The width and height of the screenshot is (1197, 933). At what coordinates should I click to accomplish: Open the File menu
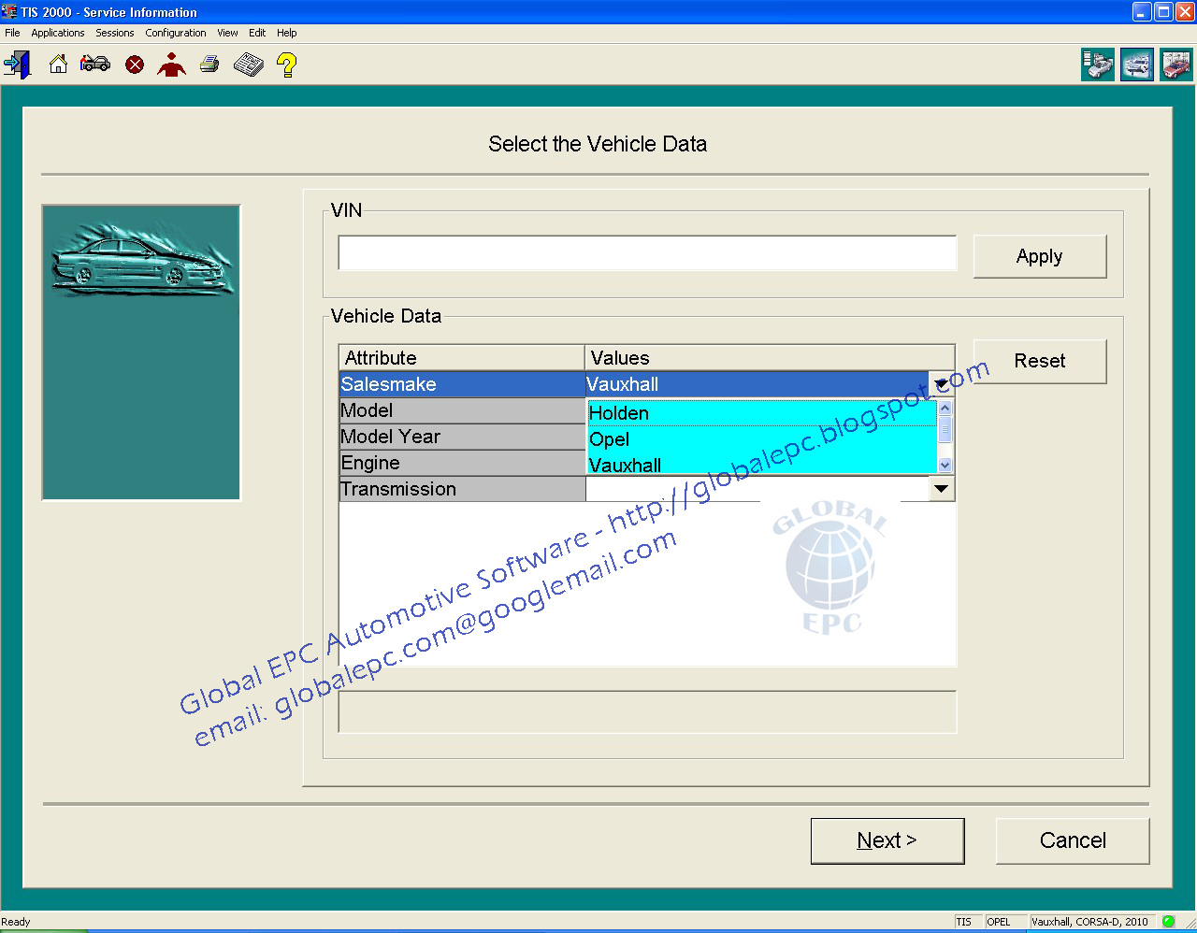[x=12, y=33]
